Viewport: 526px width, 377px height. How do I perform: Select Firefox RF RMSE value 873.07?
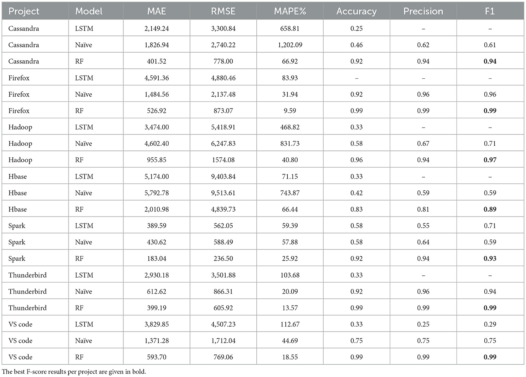[x=223, y=111]
